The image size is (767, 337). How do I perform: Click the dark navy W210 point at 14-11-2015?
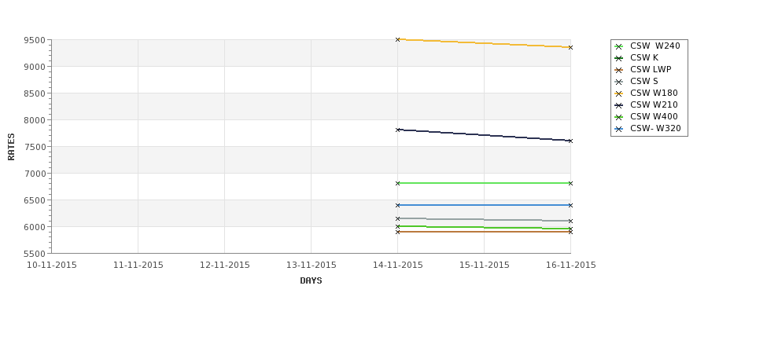(398, 130)
